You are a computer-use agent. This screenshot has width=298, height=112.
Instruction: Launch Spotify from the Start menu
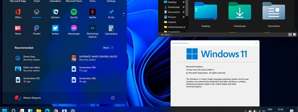tap(74, 14)
